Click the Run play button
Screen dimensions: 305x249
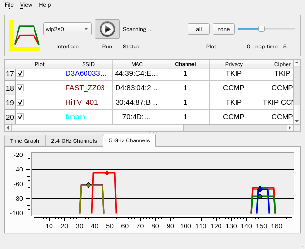(x=107, y=29)
